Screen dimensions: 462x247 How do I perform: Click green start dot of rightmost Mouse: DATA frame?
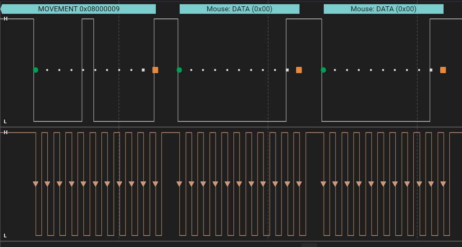[323, 70]
